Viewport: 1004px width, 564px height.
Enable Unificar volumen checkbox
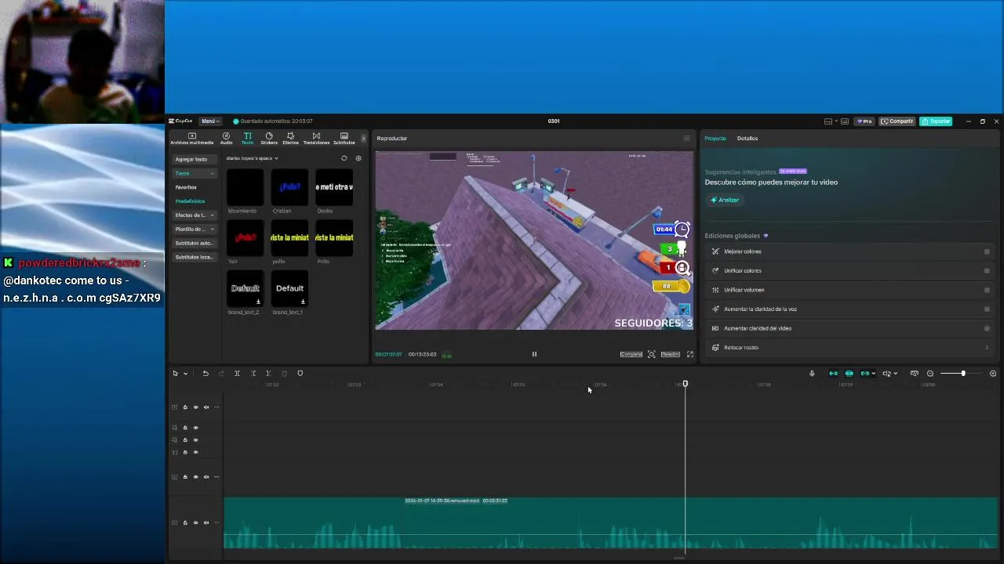[987, 290]
